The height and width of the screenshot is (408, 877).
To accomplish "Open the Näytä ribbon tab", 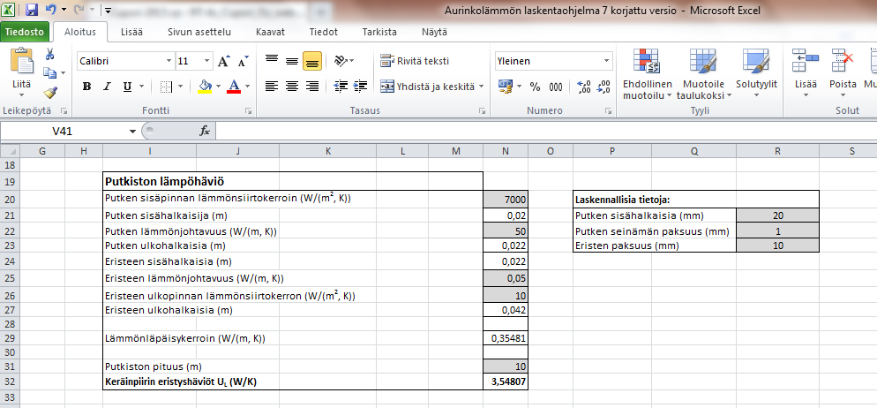I will tap(434, 32).
